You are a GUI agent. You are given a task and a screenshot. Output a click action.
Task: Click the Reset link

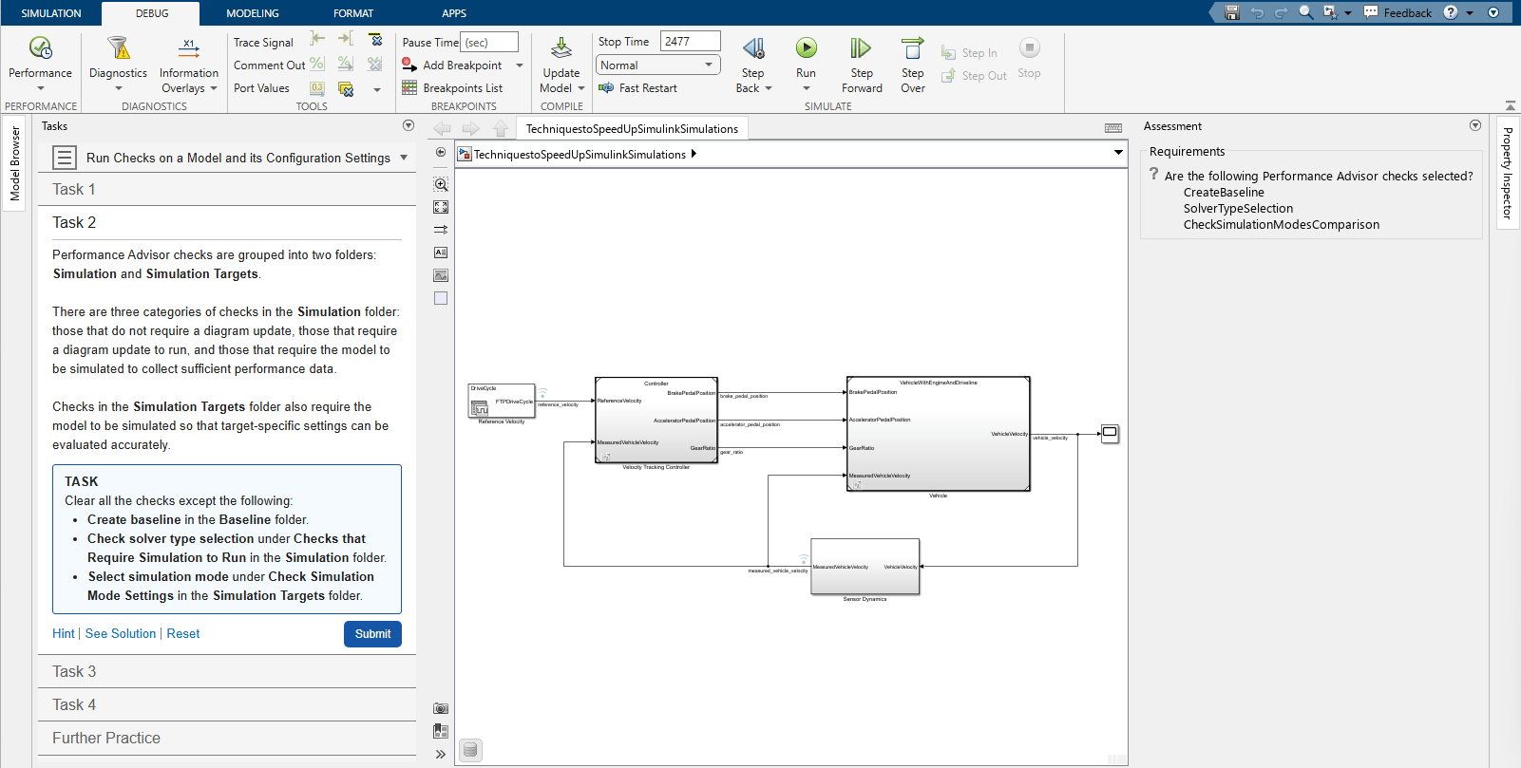click(183, 634)
